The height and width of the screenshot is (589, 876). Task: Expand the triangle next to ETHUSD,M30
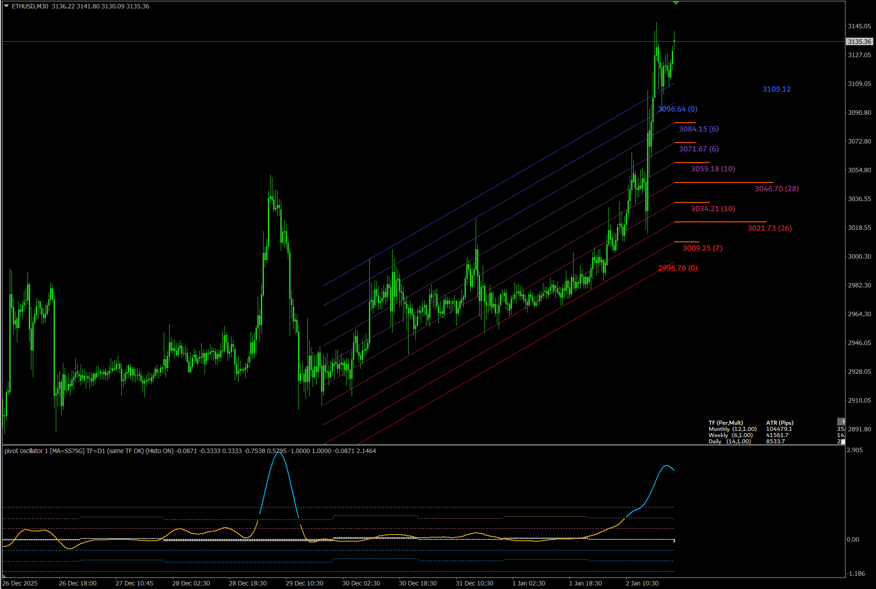tap(7, 6)
